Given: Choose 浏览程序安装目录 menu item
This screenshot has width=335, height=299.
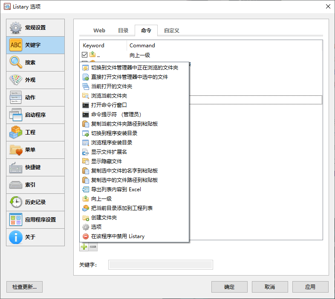Looking at the screenshot, I should [x=134, y=143].
